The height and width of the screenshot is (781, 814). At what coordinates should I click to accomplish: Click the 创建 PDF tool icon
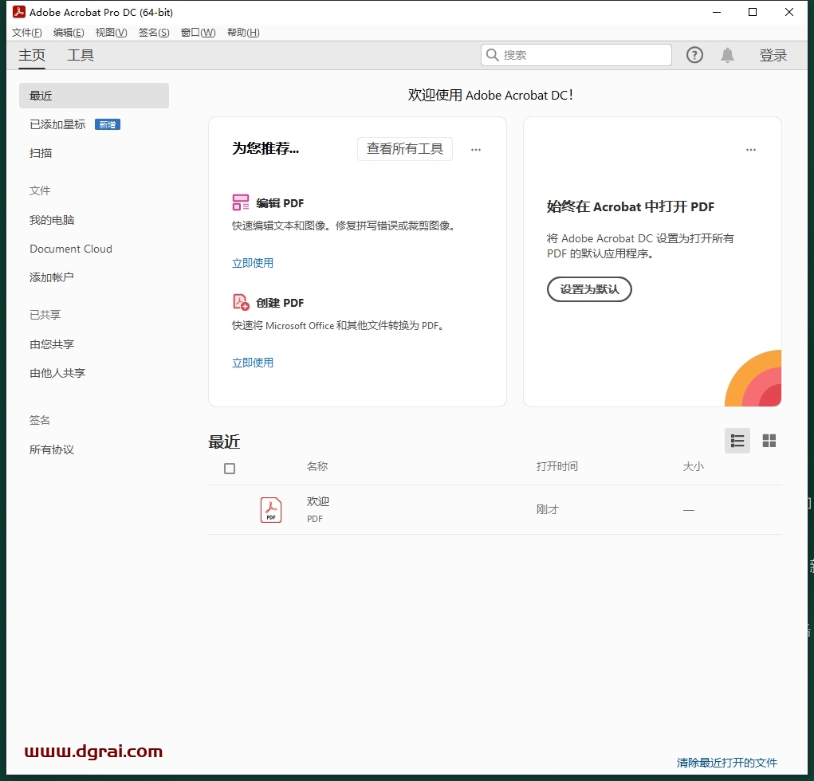[x=241, y=302]
